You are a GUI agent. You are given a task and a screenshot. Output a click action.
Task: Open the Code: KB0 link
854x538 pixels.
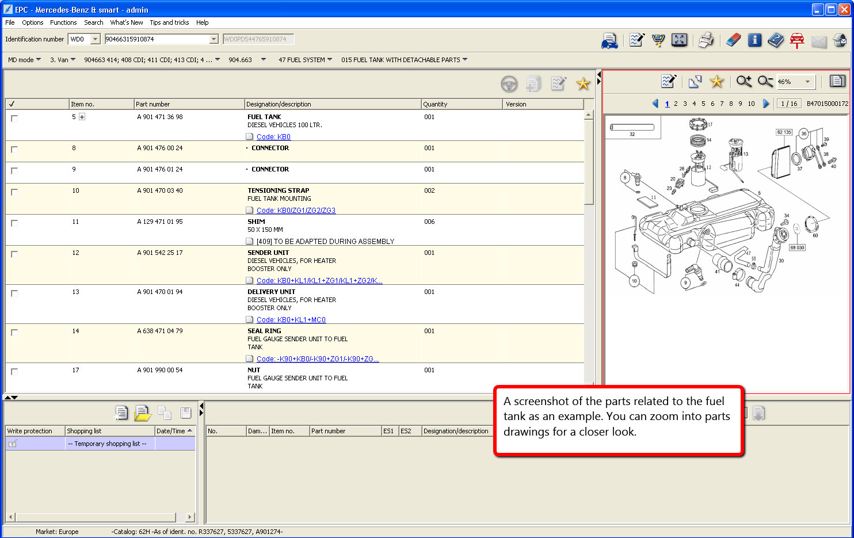(273, 137)
